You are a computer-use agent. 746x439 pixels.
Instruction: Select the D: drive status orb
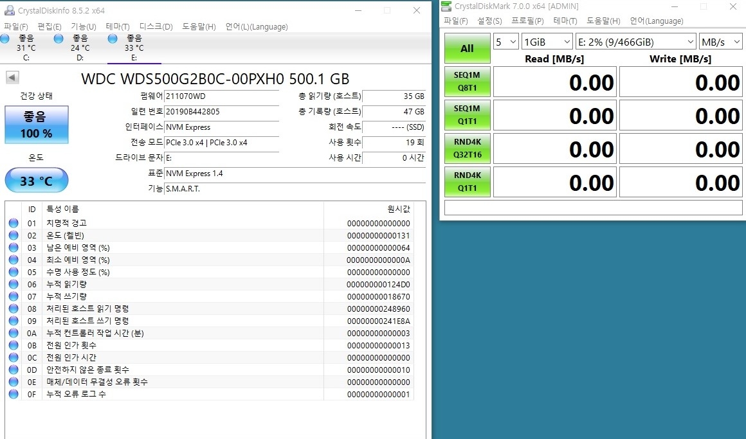click(x=59, y=39)
